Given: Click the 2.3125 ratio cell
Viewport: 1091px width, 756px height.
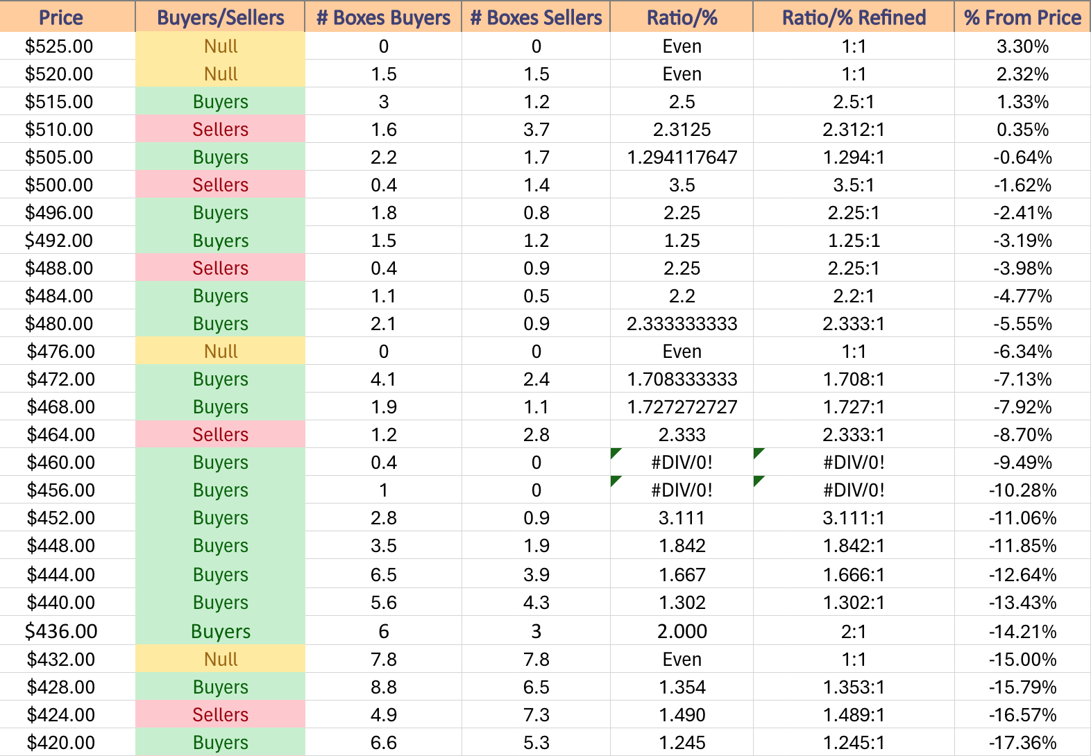Looking at the screenshot, I should (x=682, y=130).
